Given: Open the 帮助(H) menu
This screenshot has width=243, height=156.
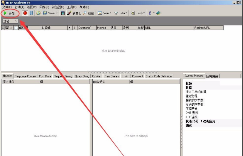Looking at the screenshot, I should [x=84, y=7].
